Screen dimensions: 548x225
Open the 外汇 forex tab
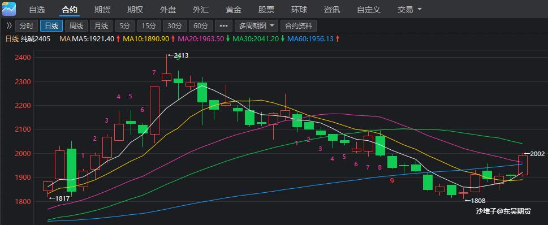pyautogui.click(x=201, y=10)
